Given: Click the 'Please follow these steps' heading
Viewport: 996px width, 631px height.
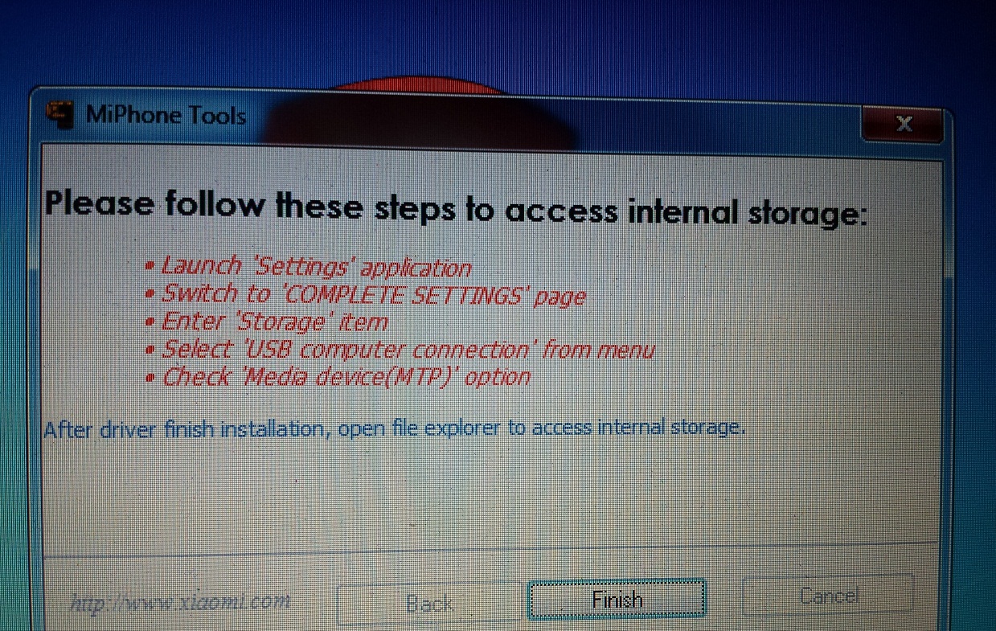Looking at the screenshot, I should coord(457,207).
